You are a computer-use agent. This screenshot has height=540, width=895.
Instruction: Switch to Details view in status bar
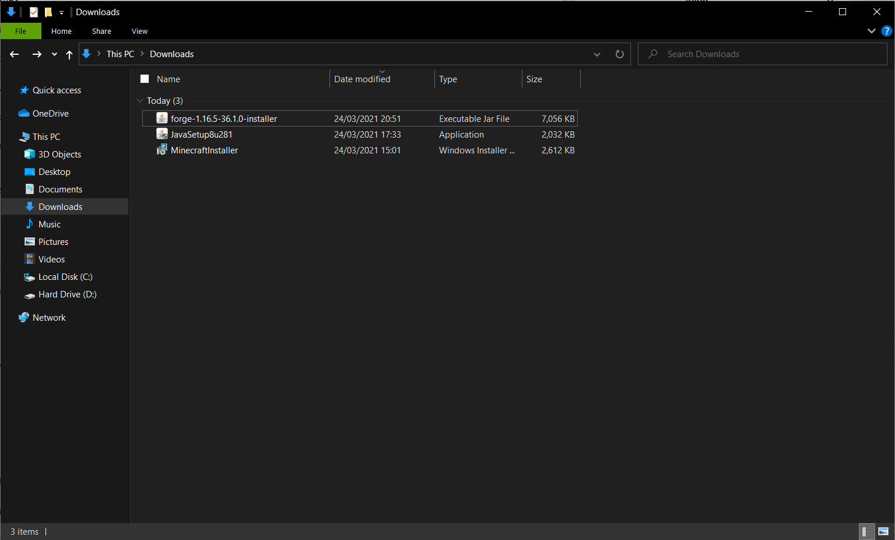[866, 531]
